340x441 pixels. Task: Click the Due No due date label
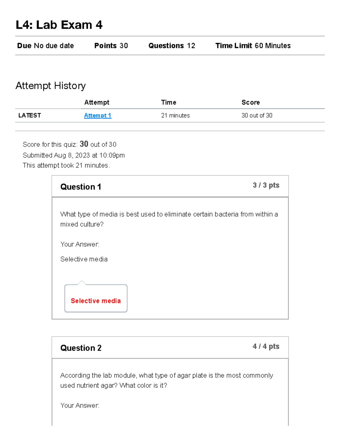tap(45, 46)
